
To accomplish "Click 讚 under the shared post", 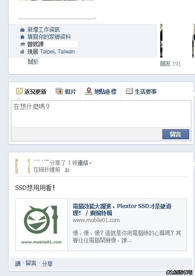I will (x=18, y=264).
